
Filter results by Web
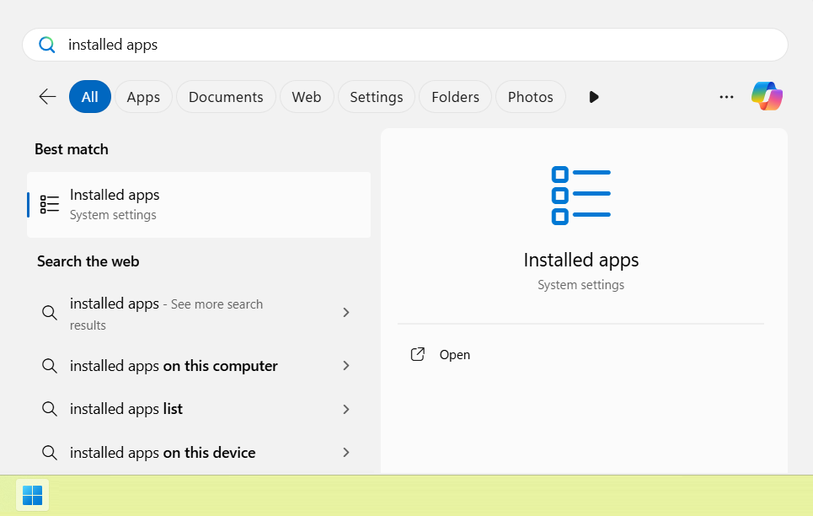point(307,97)
